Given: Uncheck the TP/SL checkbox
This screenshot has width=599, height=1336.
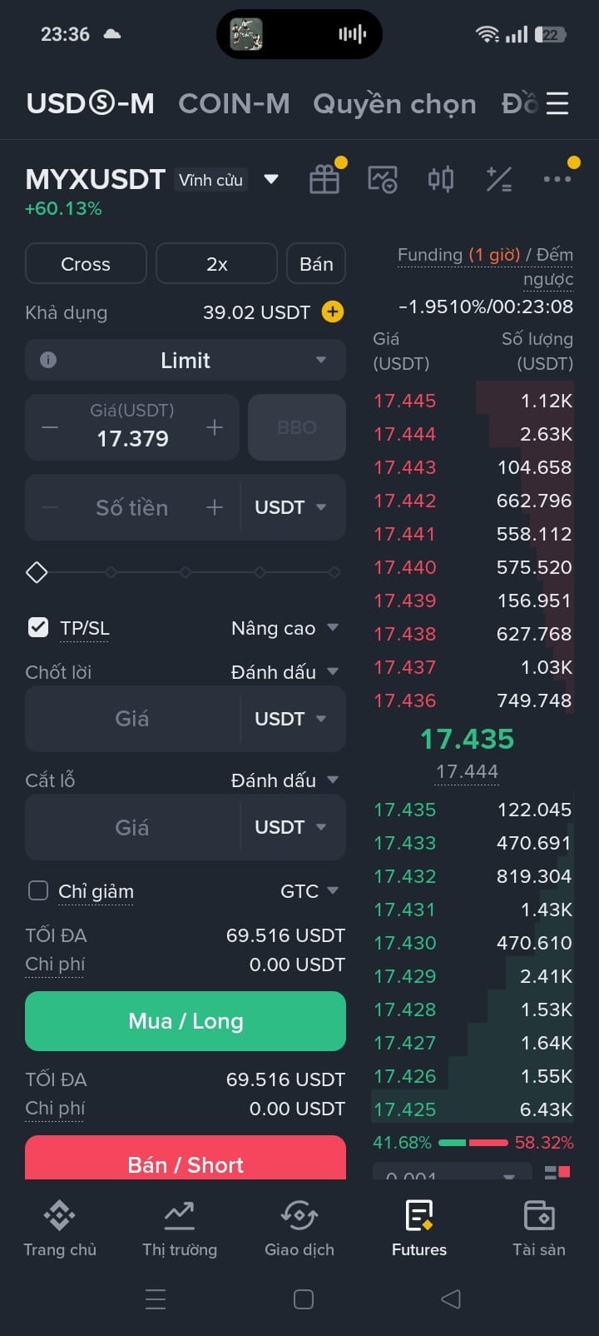Looking at the screenshot, I should [38, 627].
